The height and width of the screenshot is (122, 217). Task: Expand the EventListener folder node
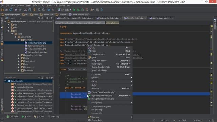(19, 61)
